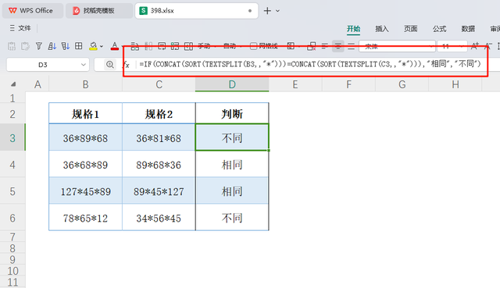Click the filter funnel icon
The width and height of the screenshot is (500, 288).
pyautogui.click(x=39, y=46)
